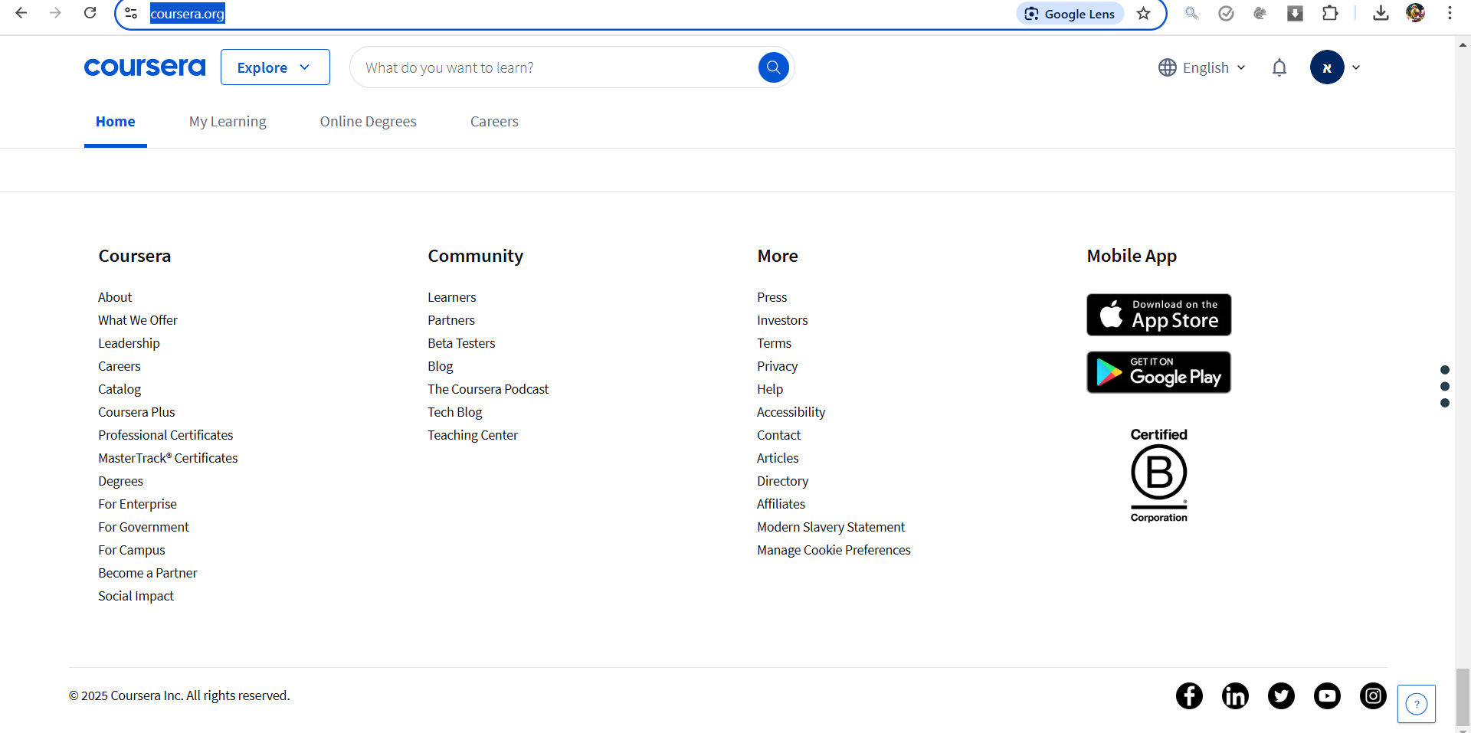This screenshot has height=733, width=1471.
Task: Open Coursera's LinkedIn page icon
Action: (x=1235, y=695)
